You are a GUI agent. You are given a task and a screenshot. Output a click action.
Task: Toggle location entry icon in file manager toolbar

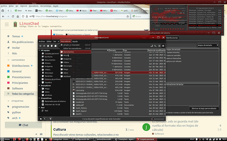coord(152,46)
